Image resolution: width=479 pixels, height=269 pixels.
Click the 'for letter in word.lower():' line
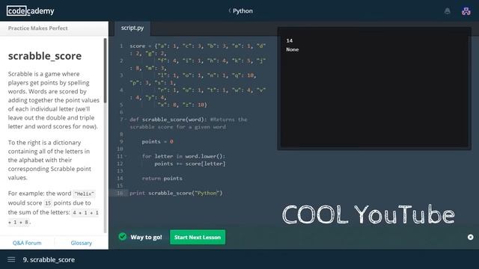click(183, 156)
